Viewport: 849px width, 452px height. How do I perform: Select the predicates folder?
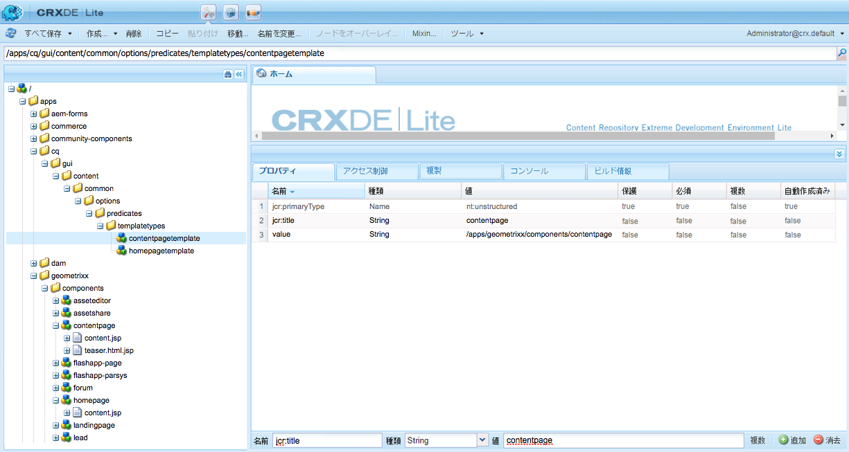point(124,213)
